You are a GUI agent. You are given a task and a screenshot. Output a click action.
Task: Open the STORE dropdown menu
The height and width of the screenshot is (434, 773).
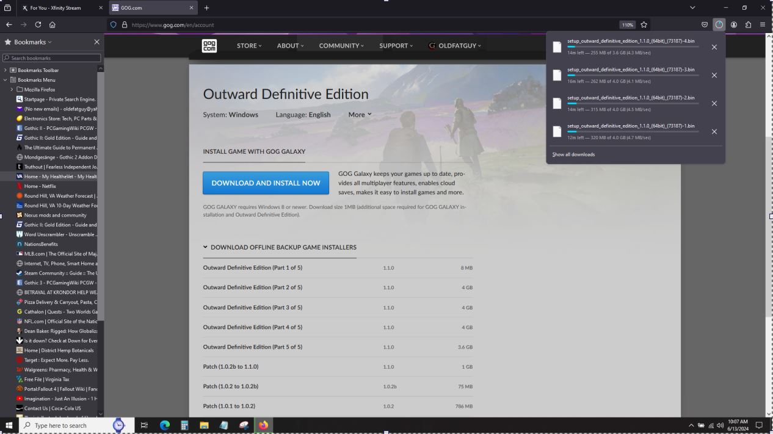click(x=249, y=46)
